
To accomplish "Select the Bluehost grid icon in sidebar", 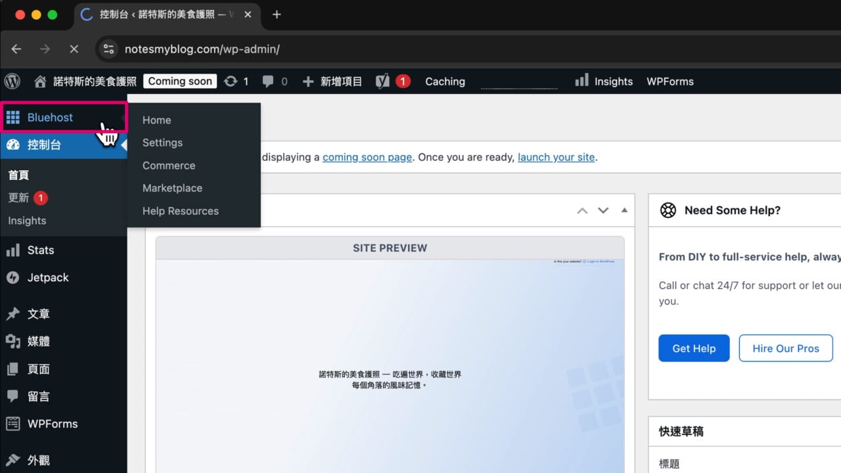I will coord(13,116).
